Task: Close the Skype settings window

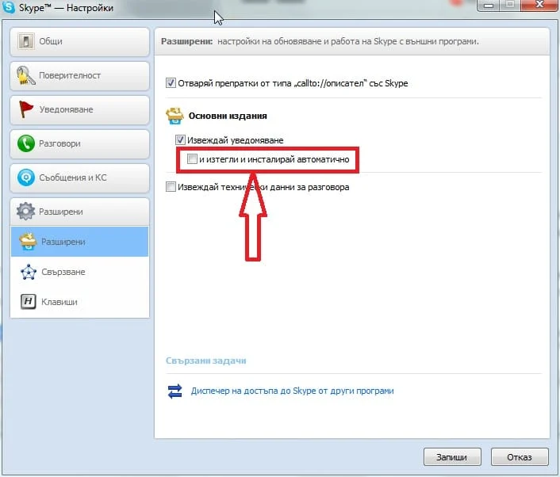Action: pos(539,5)
